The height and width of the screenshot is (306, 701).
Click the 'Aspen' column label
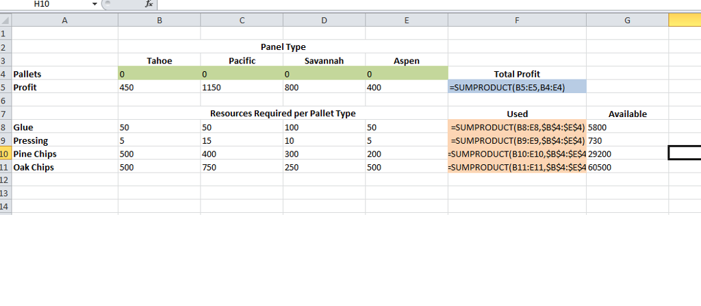(407, 60)
